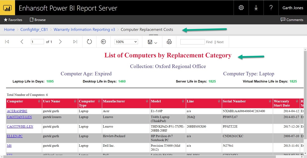Open the CAOTTWHE-LEN computer link

click(x=20, y=126)
